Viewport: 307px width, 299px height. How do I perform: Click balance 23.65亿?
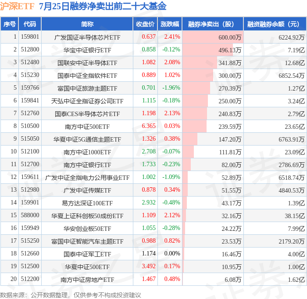point(295,127)
